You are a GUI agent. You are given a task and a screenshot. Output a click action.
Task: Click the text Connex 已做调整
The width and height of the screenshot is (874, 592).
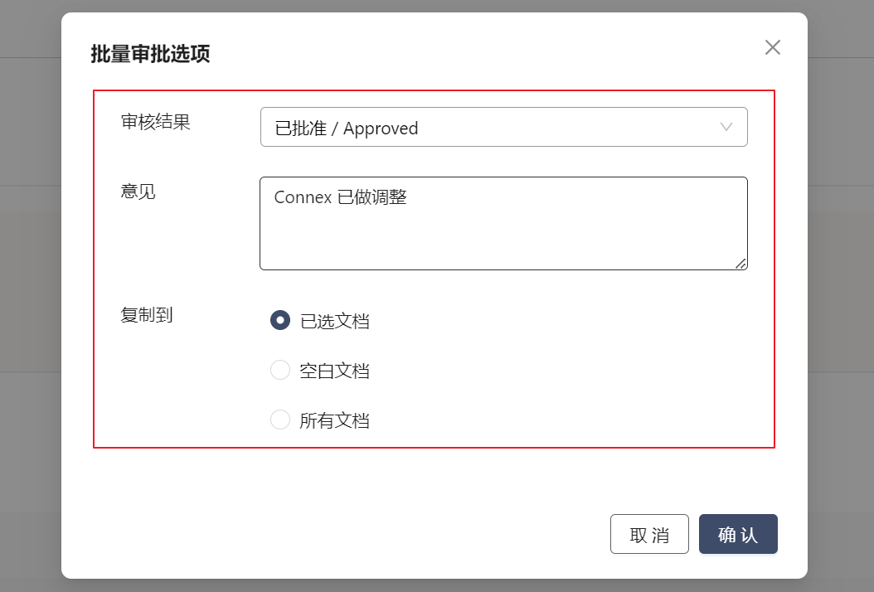pos(341,197)
